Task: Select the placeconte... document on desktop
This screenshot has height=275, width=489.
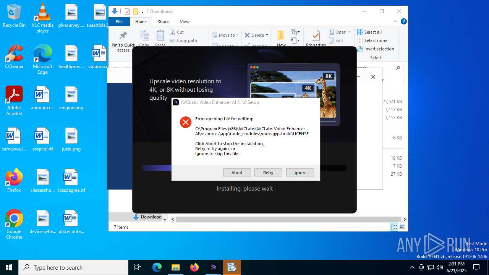Action: 71,222
